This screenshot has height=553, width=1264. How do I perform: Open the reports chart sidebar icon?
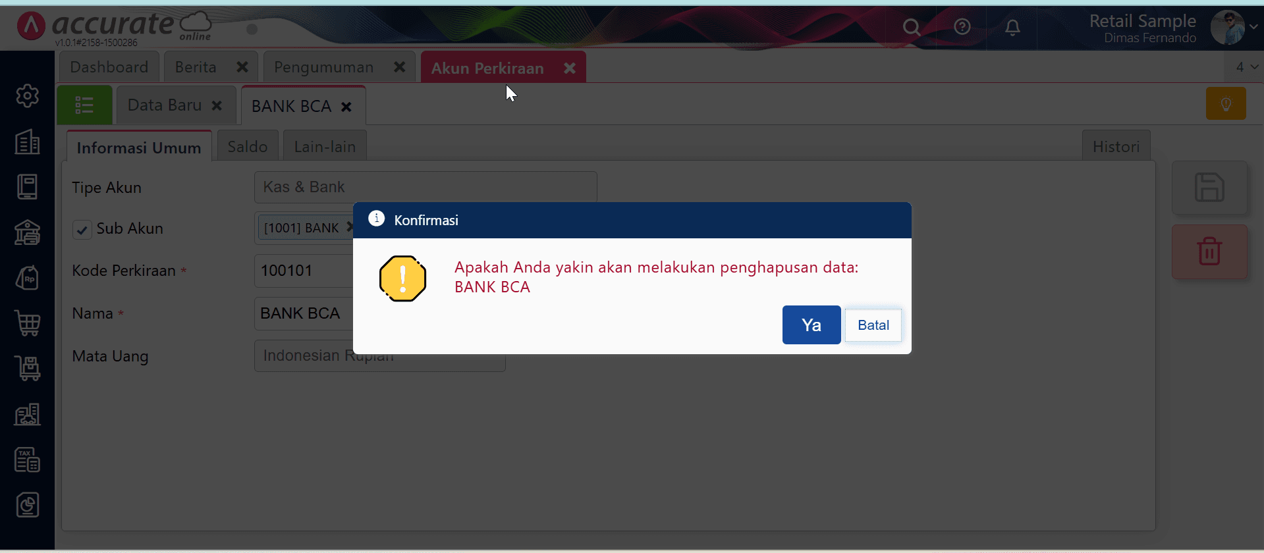tap(28, 505)
